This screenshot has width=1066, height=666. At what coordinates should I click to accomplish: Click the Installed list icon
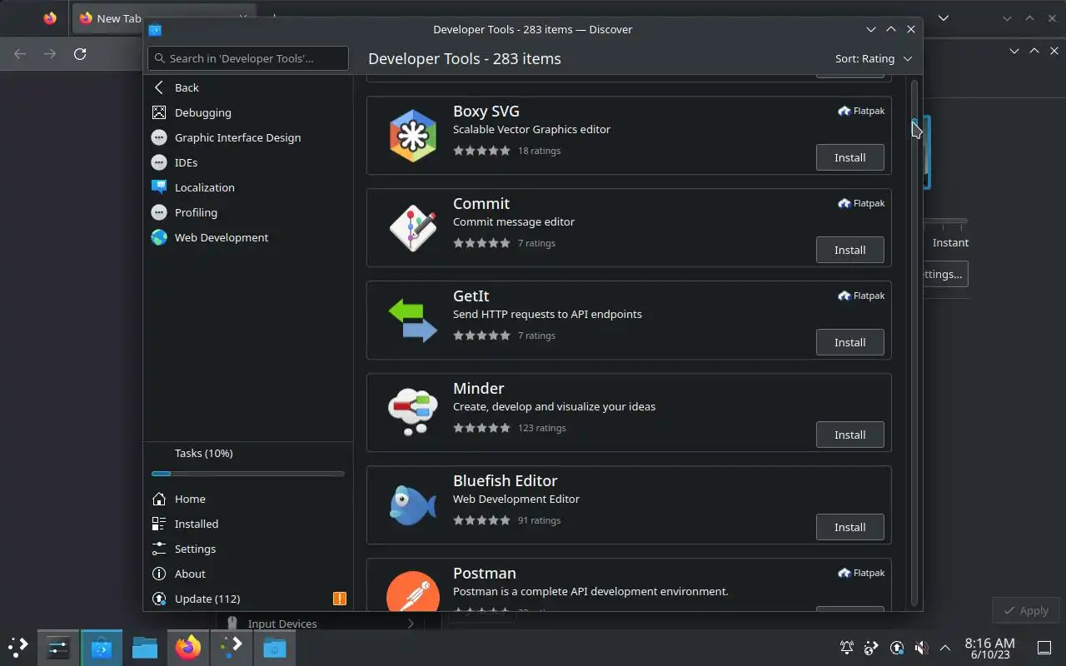point(159,524)
